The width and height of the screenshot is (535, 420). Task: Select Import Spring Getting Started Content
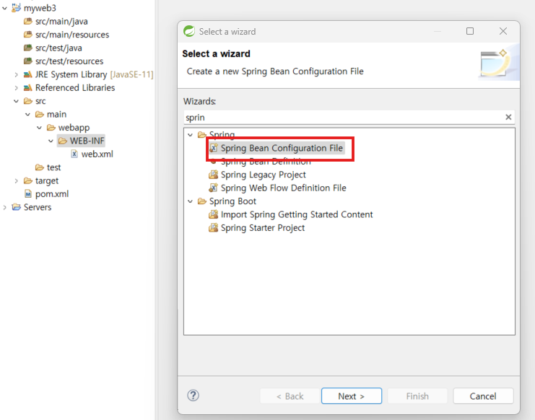click(297, 214)
